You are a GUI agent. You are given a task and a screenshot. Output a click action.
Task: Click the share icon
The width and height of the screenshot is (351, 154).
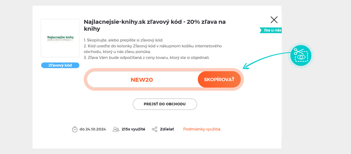click(155, 129)
